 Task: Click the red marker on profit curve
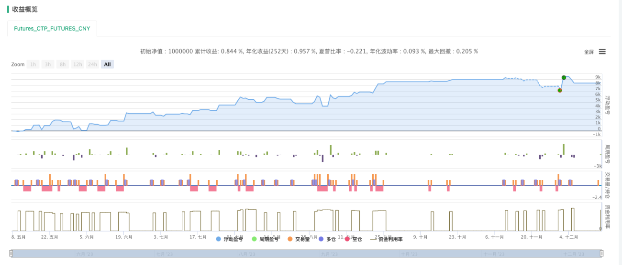pos(560,90)
